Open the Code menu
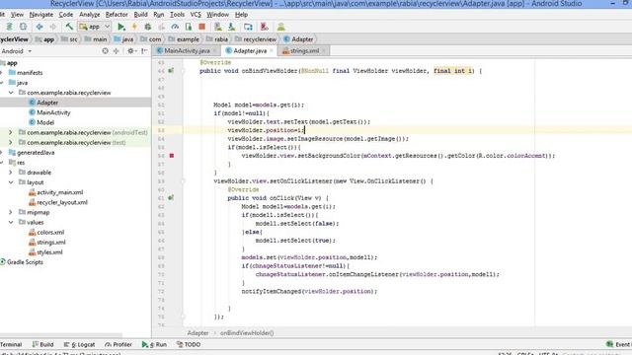 coord(66,15)
